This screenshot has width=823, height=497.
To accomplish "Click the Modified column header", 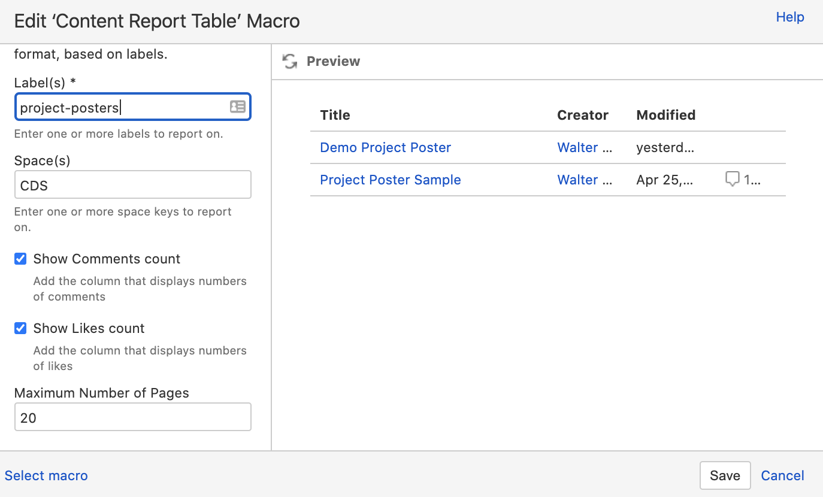I will 665,115.
